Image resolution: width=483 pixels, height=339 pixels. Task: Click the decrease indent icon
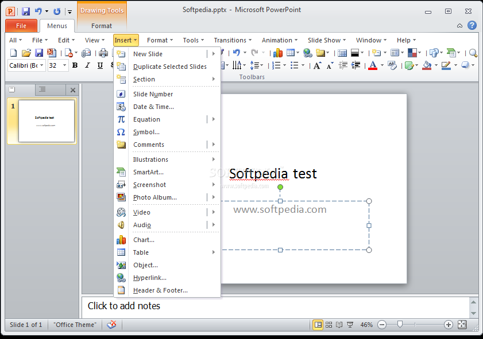click(342, 65)
